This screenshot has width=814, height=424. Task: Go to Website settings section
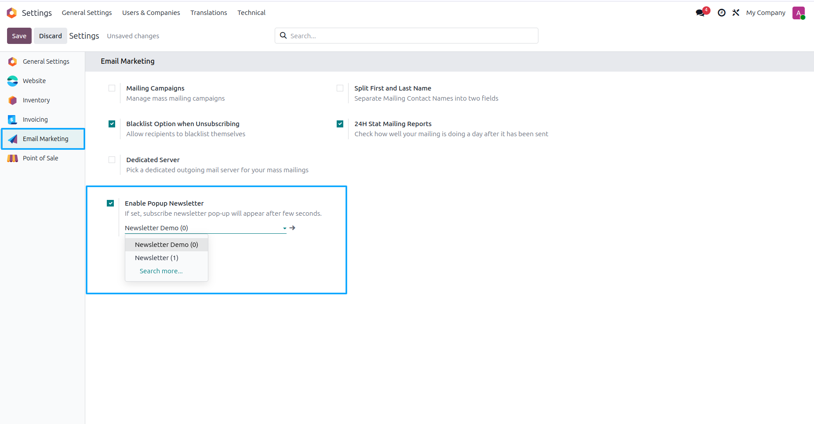click(x=43, y=81)
